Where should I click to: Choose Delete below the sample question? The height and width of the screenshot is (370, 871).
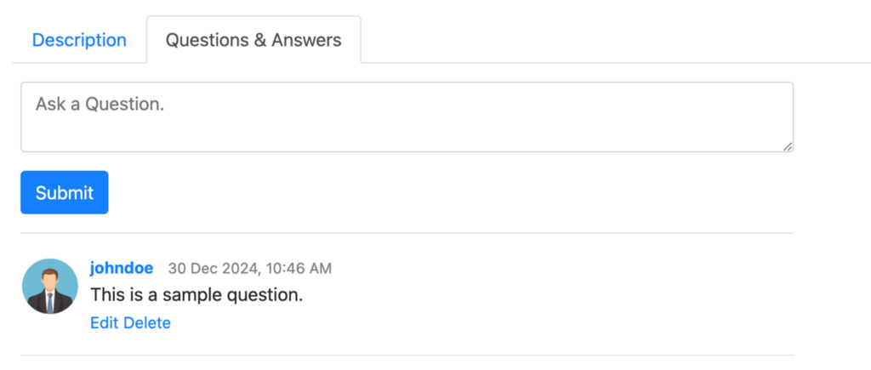coord(147,322)
